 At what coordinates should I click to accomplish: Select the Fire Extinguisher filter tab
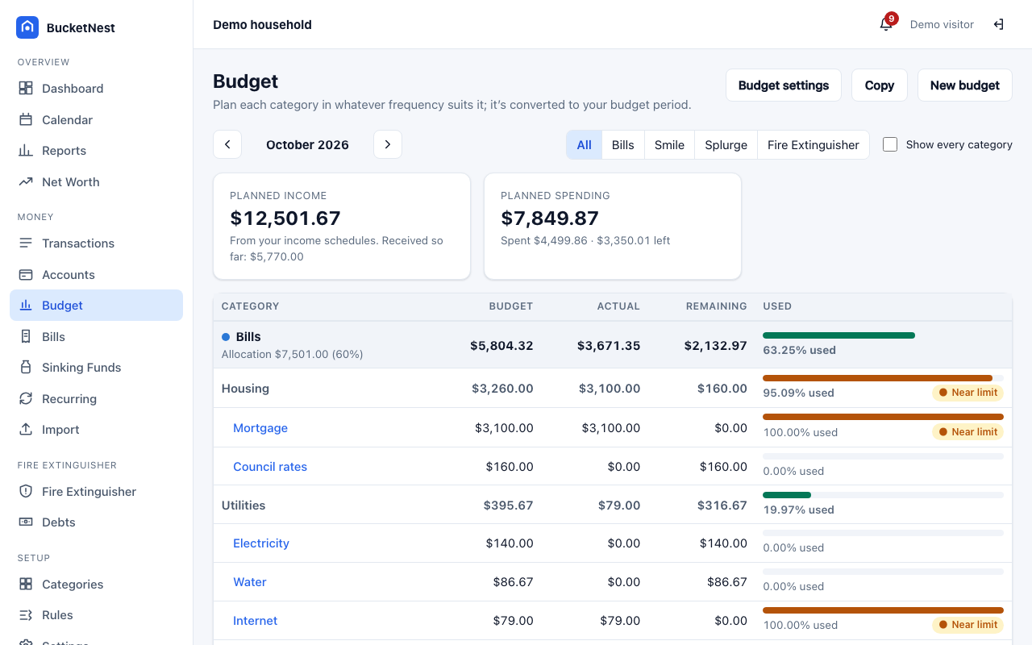click(814, 145)
